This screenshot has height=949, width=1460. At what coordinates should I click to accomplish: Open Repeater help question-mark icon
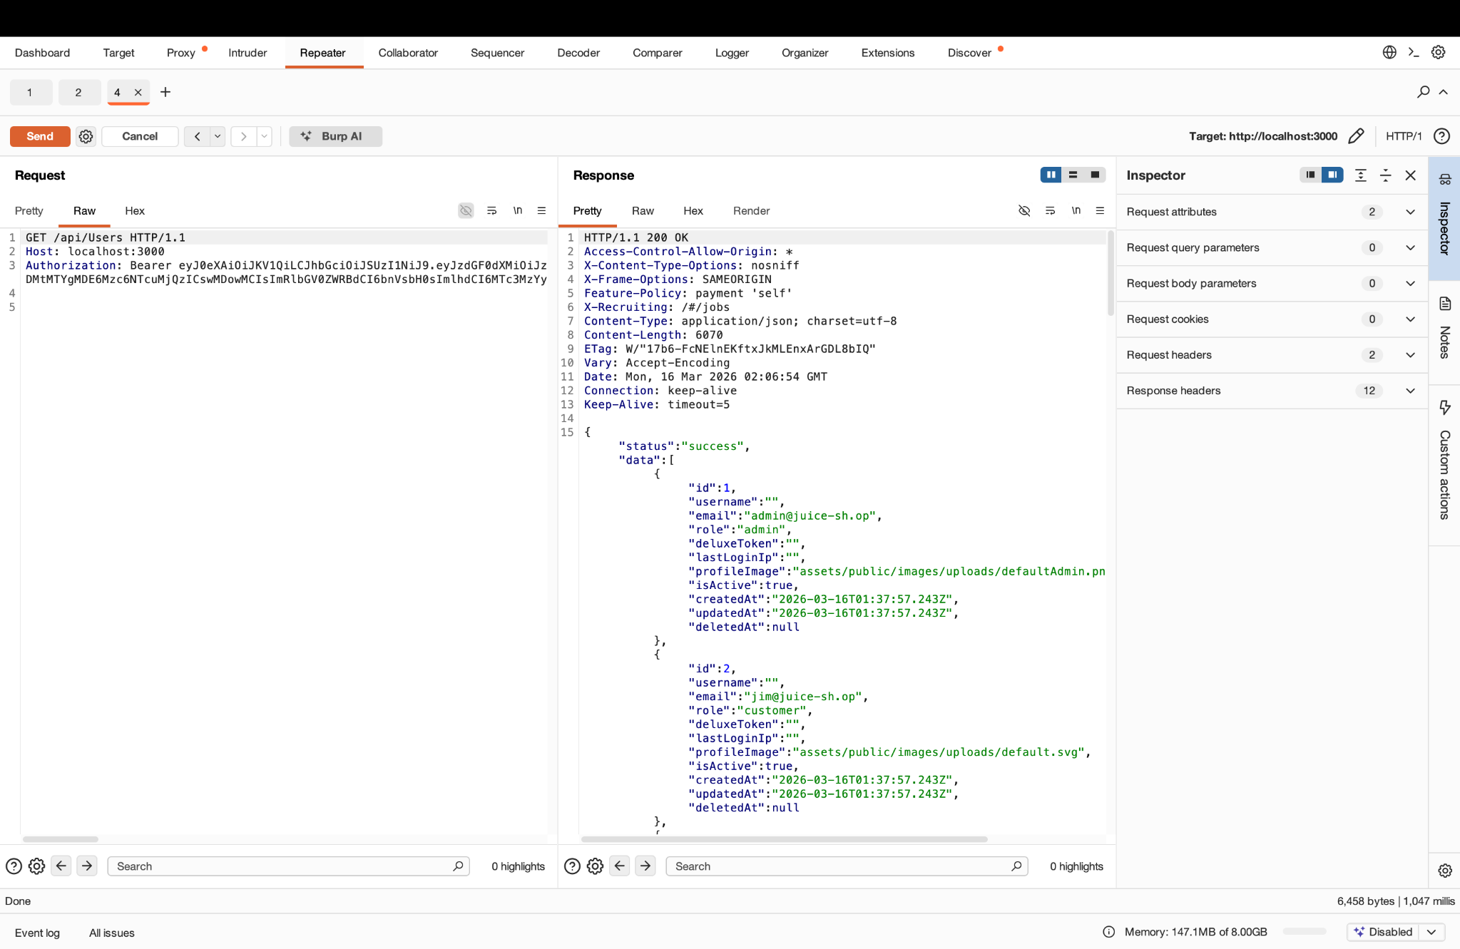click(x=1441, y=136)
